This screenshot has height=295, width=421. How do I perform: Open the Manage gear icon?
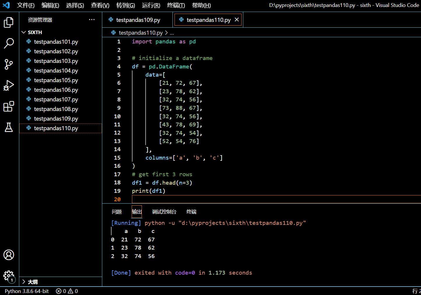pyautogui.click(x=9, y=276)
